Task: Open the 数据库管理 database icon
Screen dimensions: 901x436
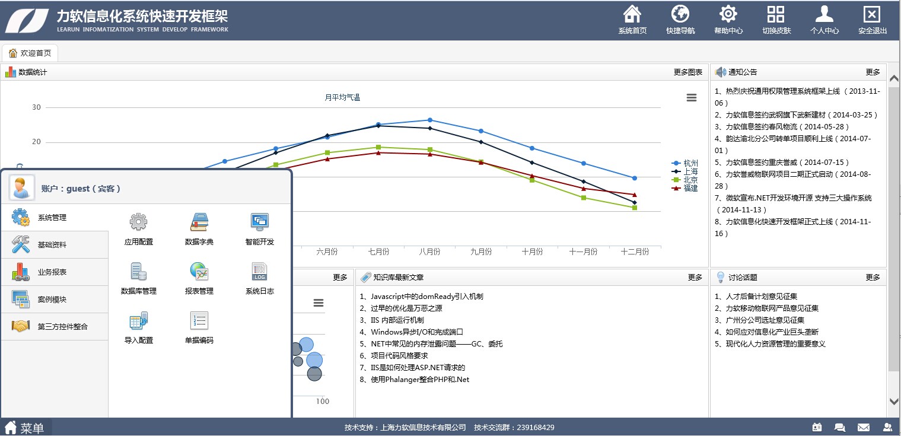Action: pyautogui.click(x=138, y=271)
